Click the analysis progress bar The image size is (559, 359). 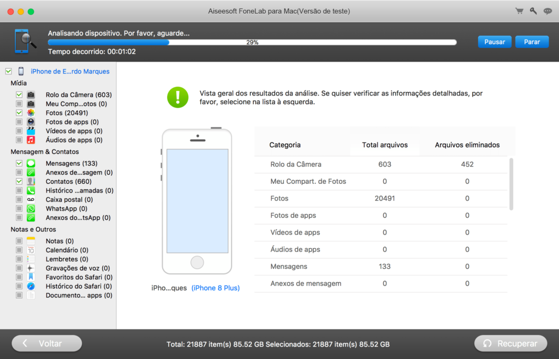pos(252,42)
